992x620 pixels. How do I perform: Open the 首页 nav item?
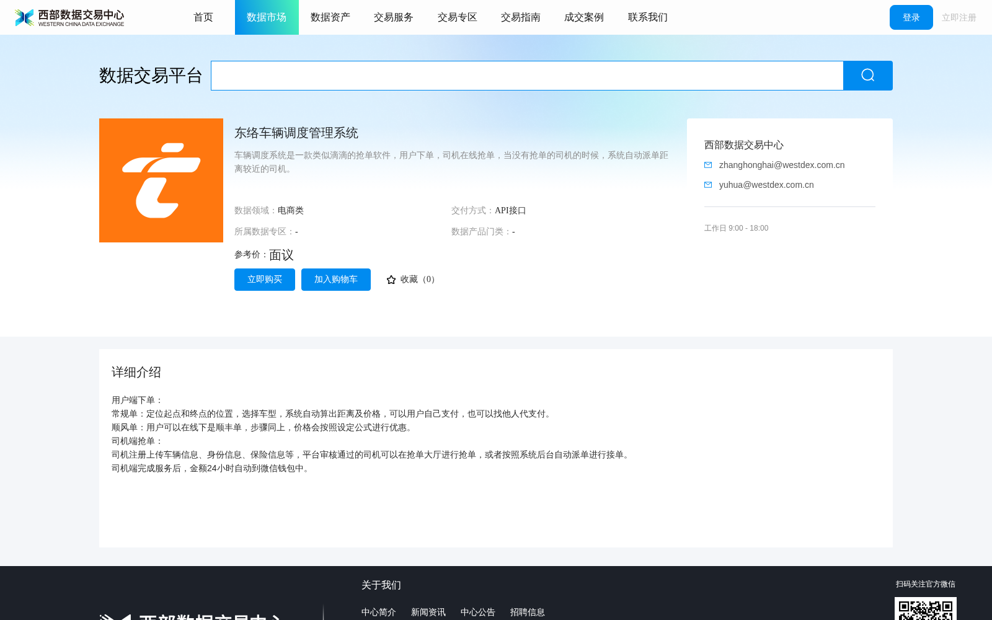pyautogui.click(x=203, y=17)
